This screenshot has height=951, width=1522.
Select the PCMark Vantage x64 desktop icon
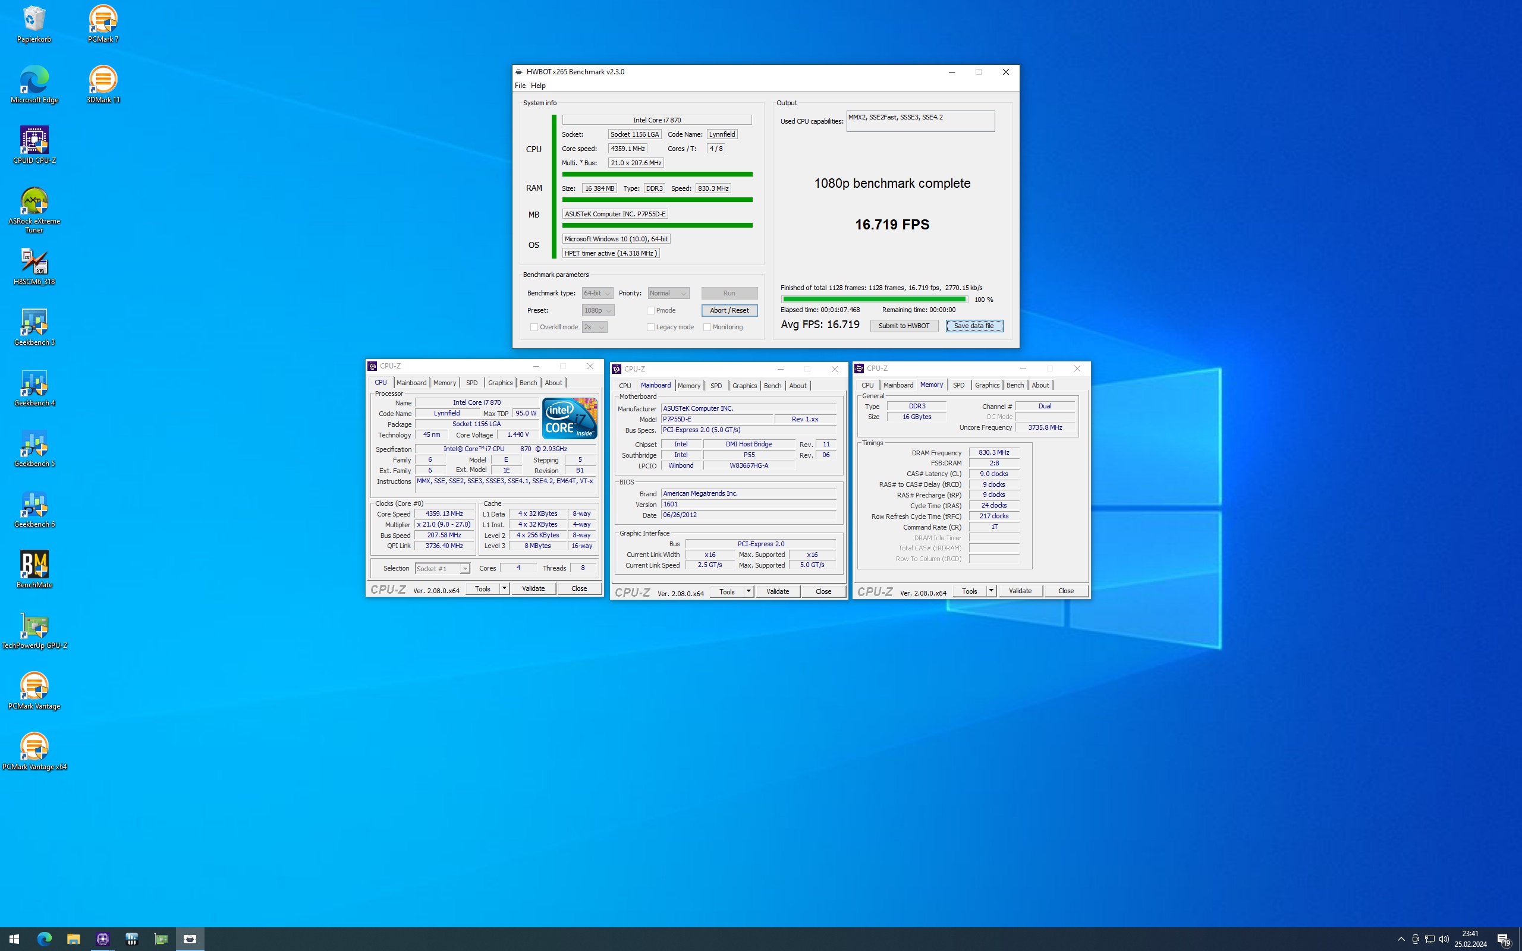34,751
